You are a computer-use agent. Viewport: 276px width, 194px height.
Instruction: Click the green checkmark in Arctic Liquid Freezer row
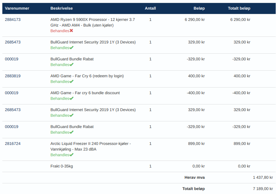[71, 155]
